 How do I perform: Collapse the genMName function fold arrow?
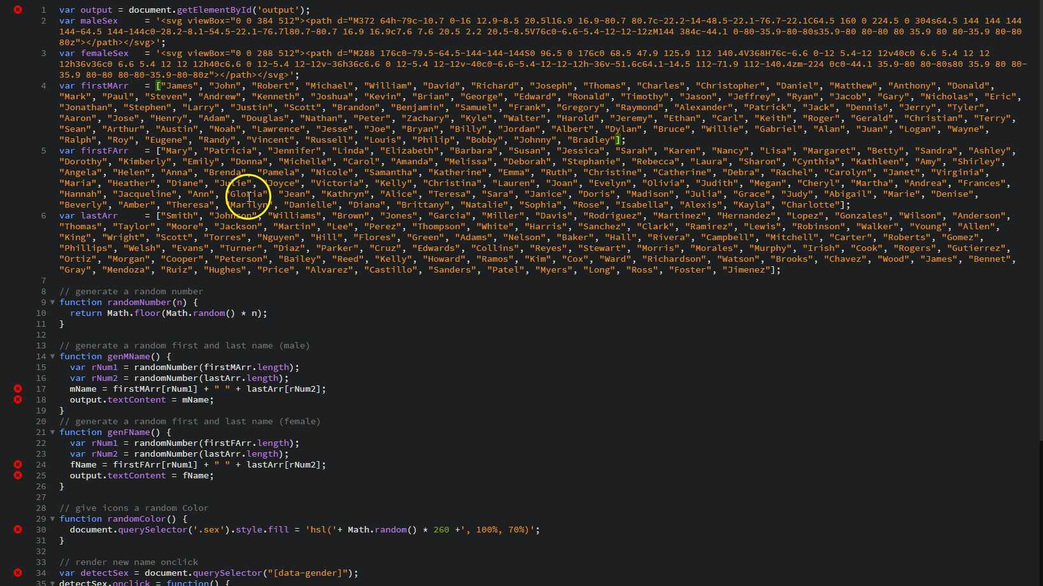coord(53,357)
